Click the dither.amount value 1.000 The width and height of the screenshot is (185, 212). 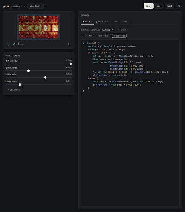point(69,60)
